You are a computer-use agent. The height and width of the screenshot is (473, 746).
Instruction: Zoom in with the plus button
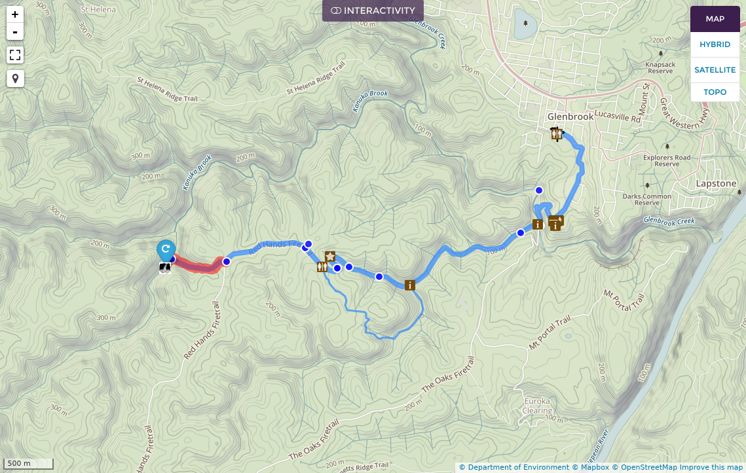pos(15,14)
